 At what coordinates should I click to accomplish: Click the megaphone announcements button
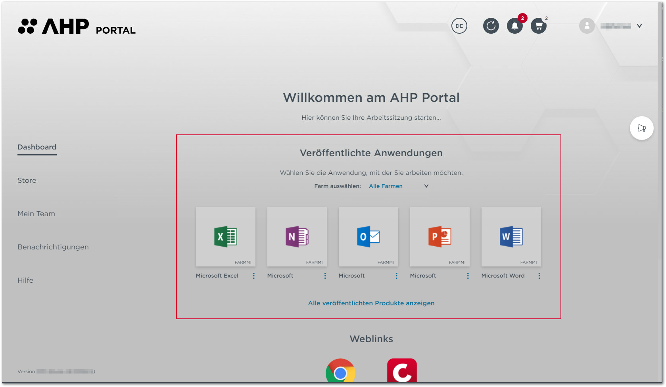pos(642,128)
